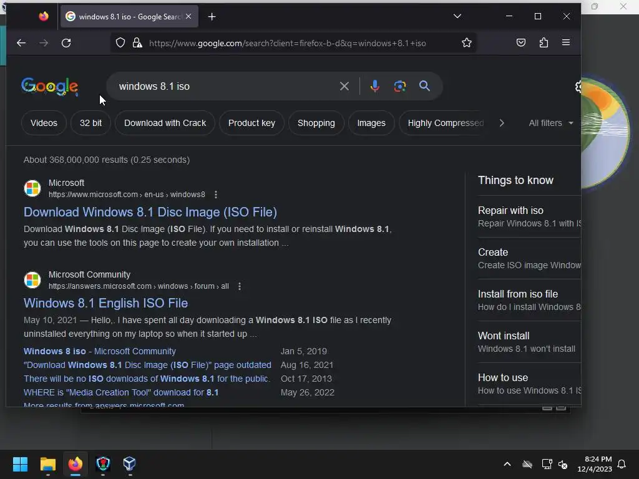Click the OneDrive cloud tray icon

(x=527, y=464)
